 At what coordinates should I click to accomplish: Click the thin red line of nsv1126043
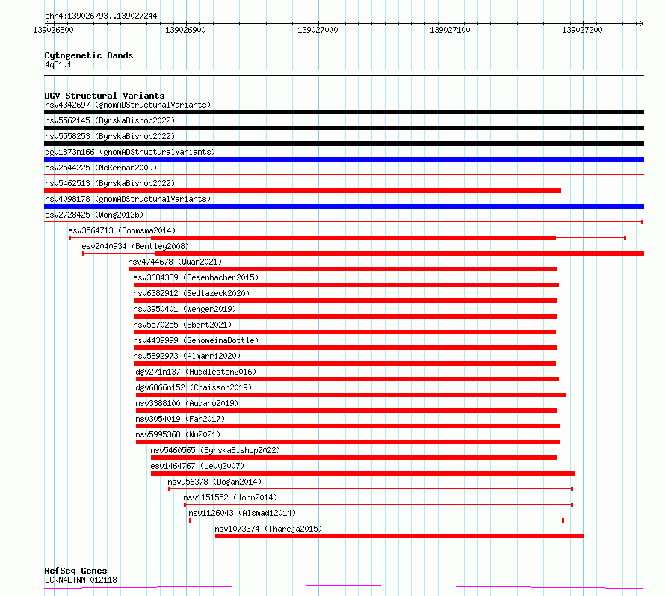tap(377, 520)
